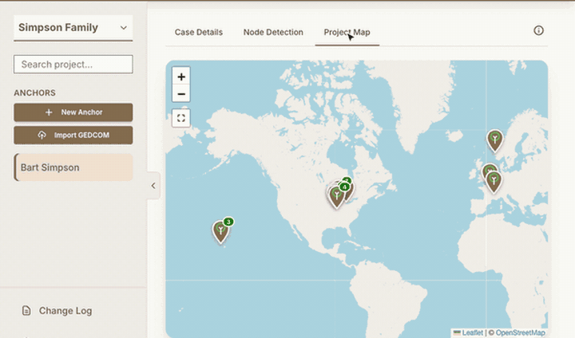Click the US marker with badge 4
The image size is (575, 338).
[x=337, y=196]
